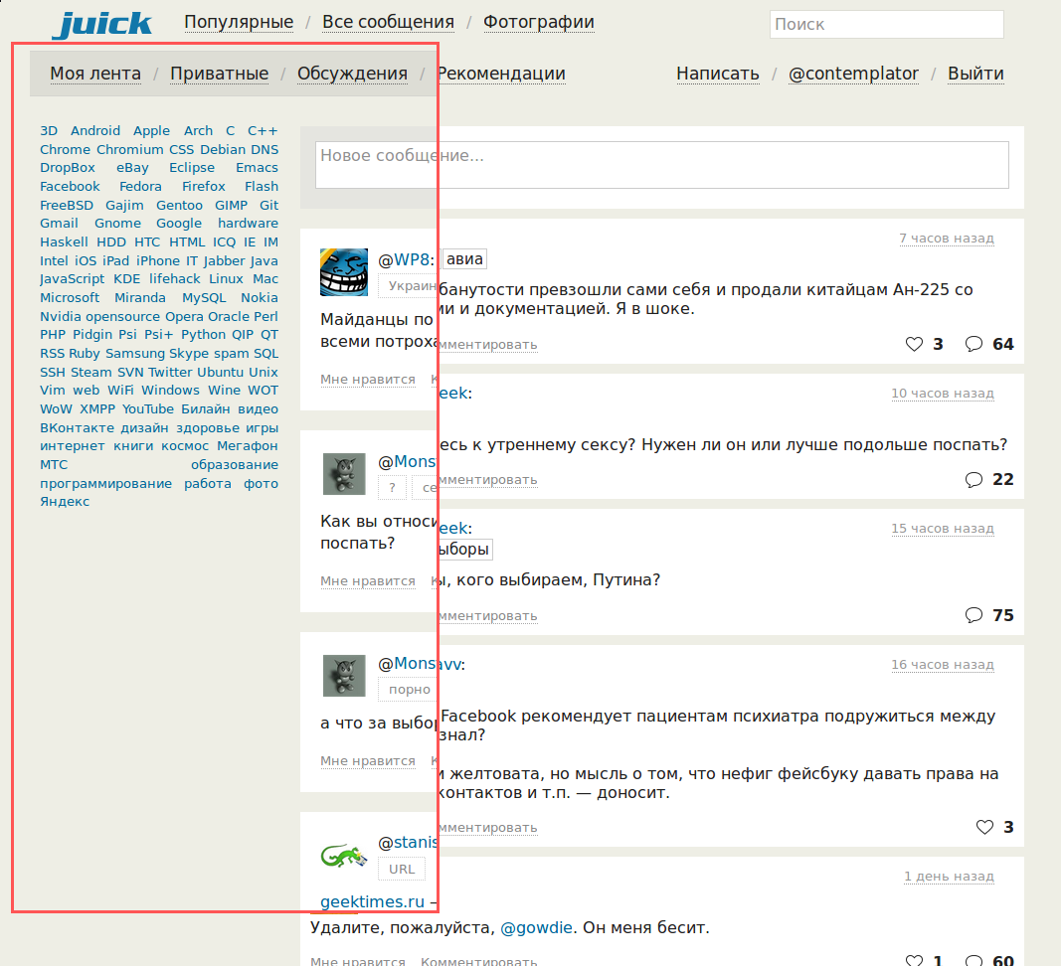
Task: Open the Microsoft tag in cloud
Action: [70, 297]
